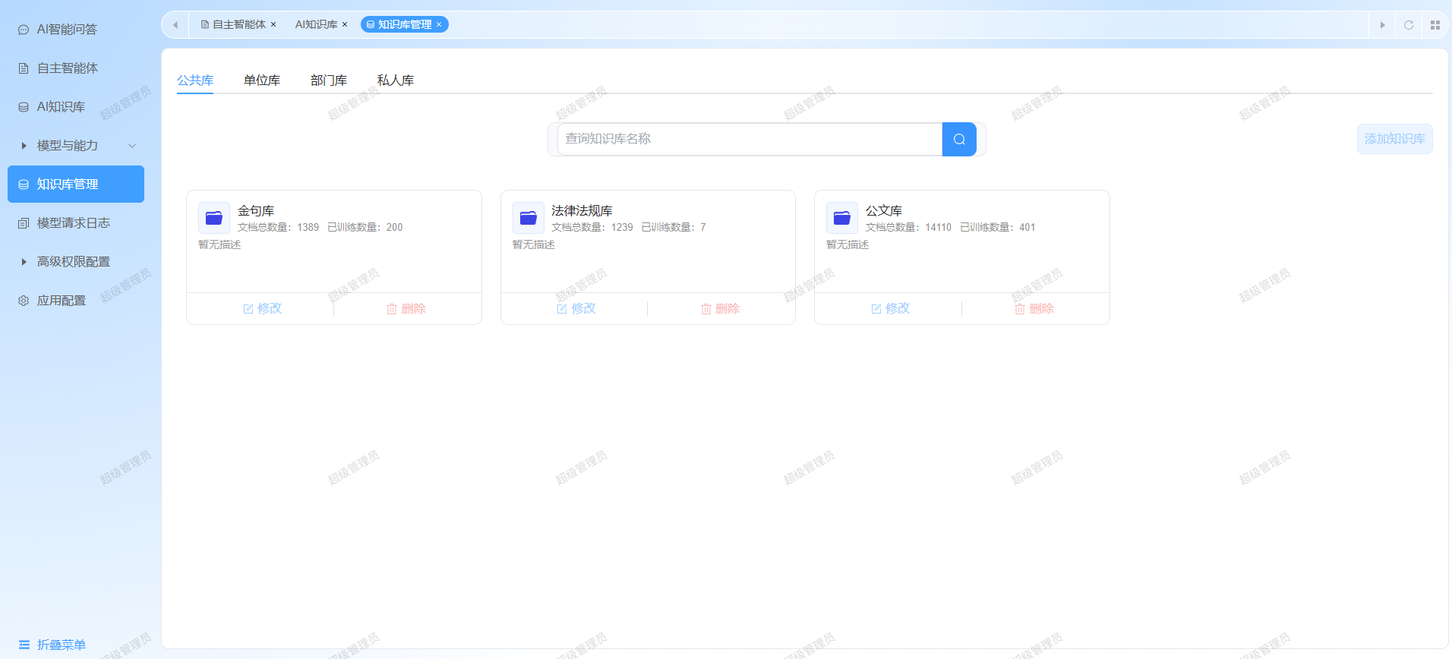The height and width of the screenshot is (659, 1452).
Task: Go to AI智能问答 in the sidebar
Action: (76, 30)
